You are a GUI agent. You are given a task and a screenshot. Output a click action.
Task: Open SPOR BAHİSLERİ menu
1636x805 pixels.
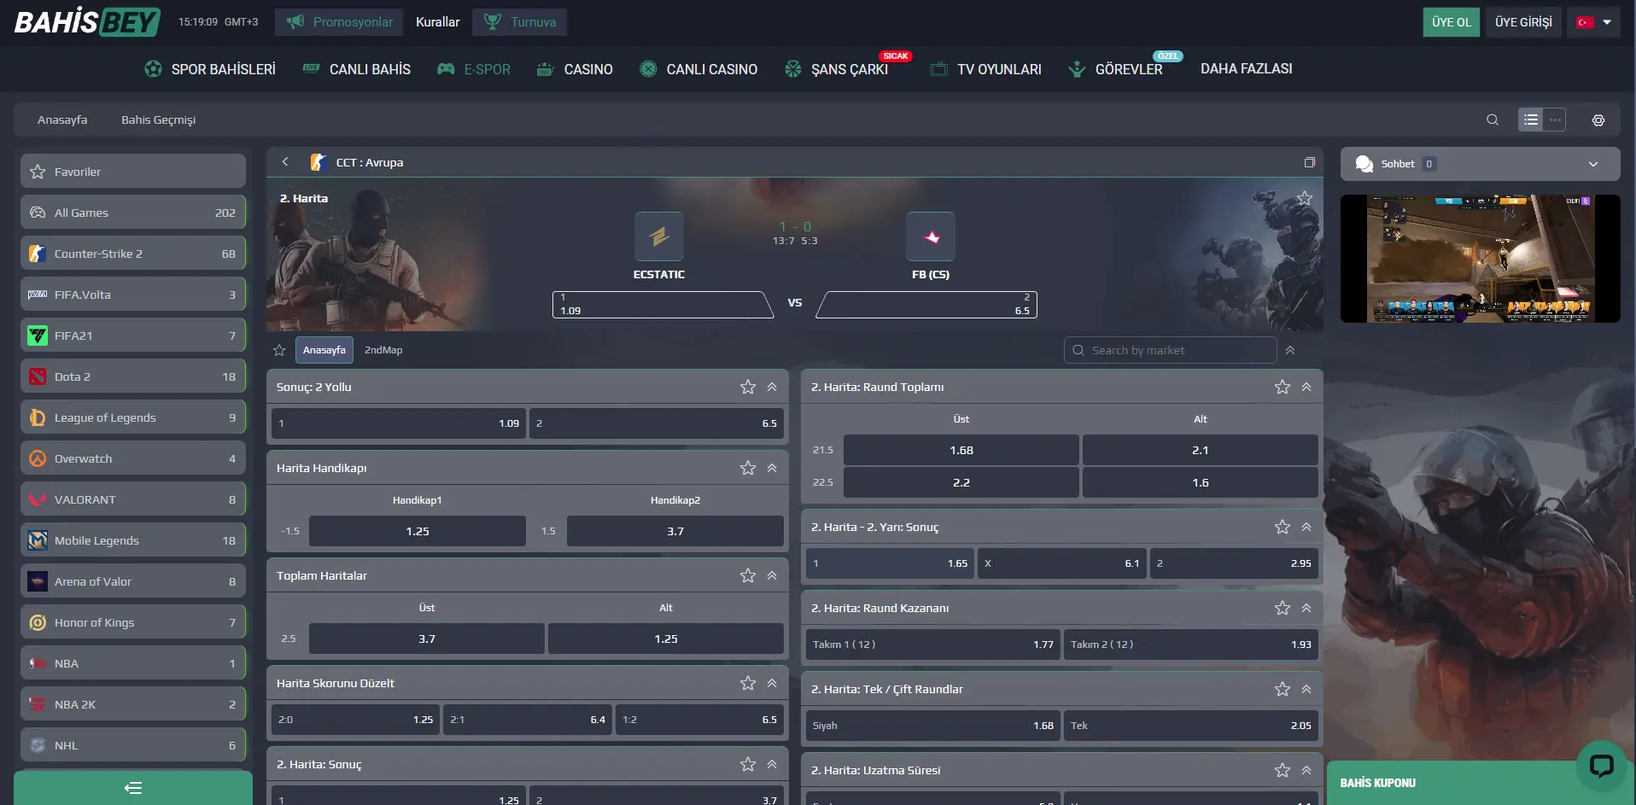210,69
